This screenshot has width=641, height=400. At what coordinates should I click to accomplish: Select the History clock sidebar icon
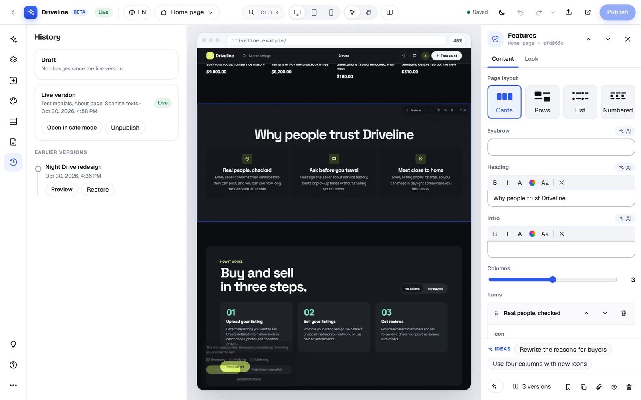pyautogui.click(x=13, y=162)
